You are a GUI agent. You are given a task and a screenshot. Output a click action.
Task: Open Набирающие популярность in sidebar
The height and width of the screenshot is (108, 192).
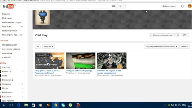(x=12, y=22)
